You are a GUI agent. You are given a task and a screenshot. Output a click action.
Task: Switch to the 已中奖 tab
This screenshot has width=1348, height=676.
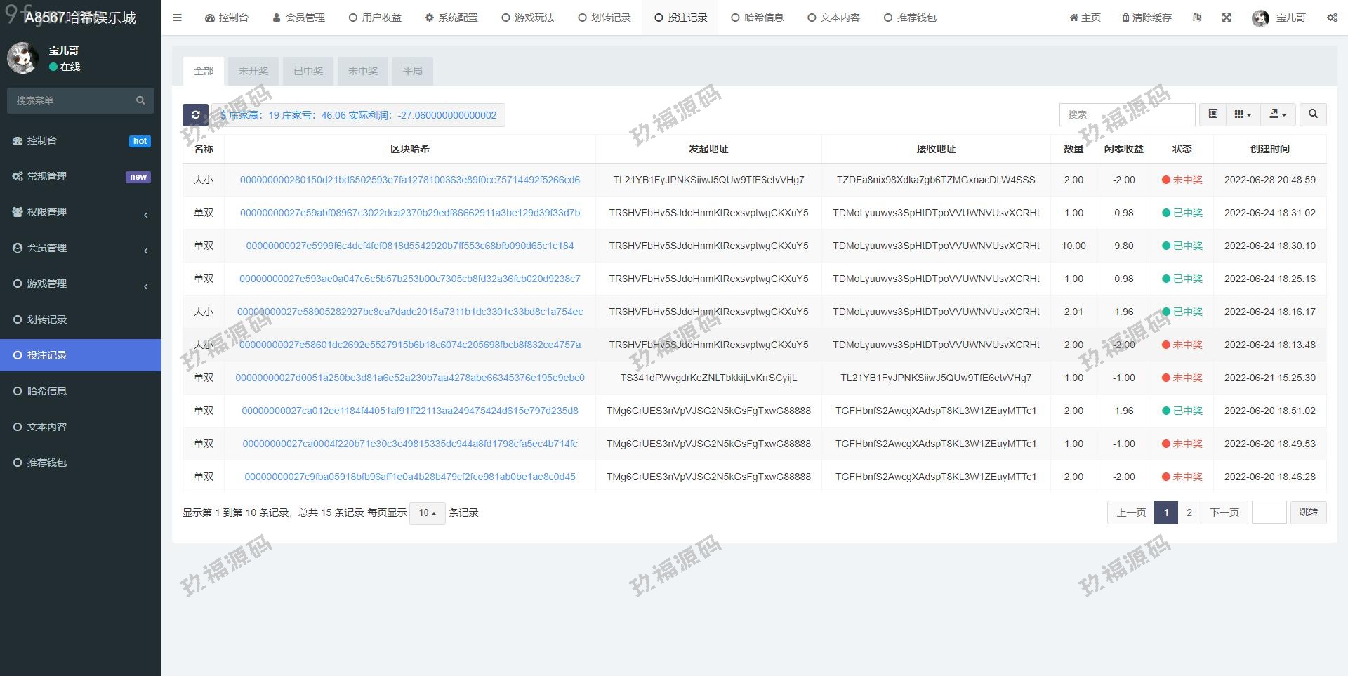[308, 71]
